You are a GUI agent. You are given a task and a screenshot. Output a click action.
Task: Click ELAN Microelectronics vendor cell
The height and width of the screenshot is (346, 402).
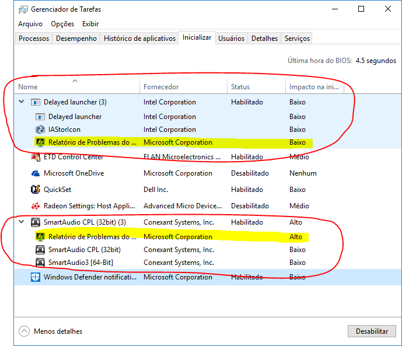[182, 157]
